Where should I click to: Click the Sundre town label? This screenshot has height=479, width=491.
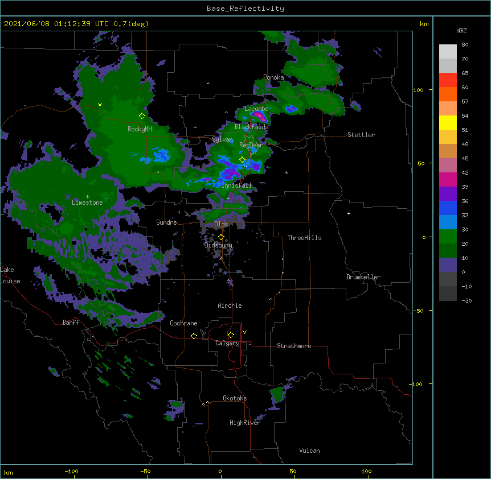coord(166,222)
